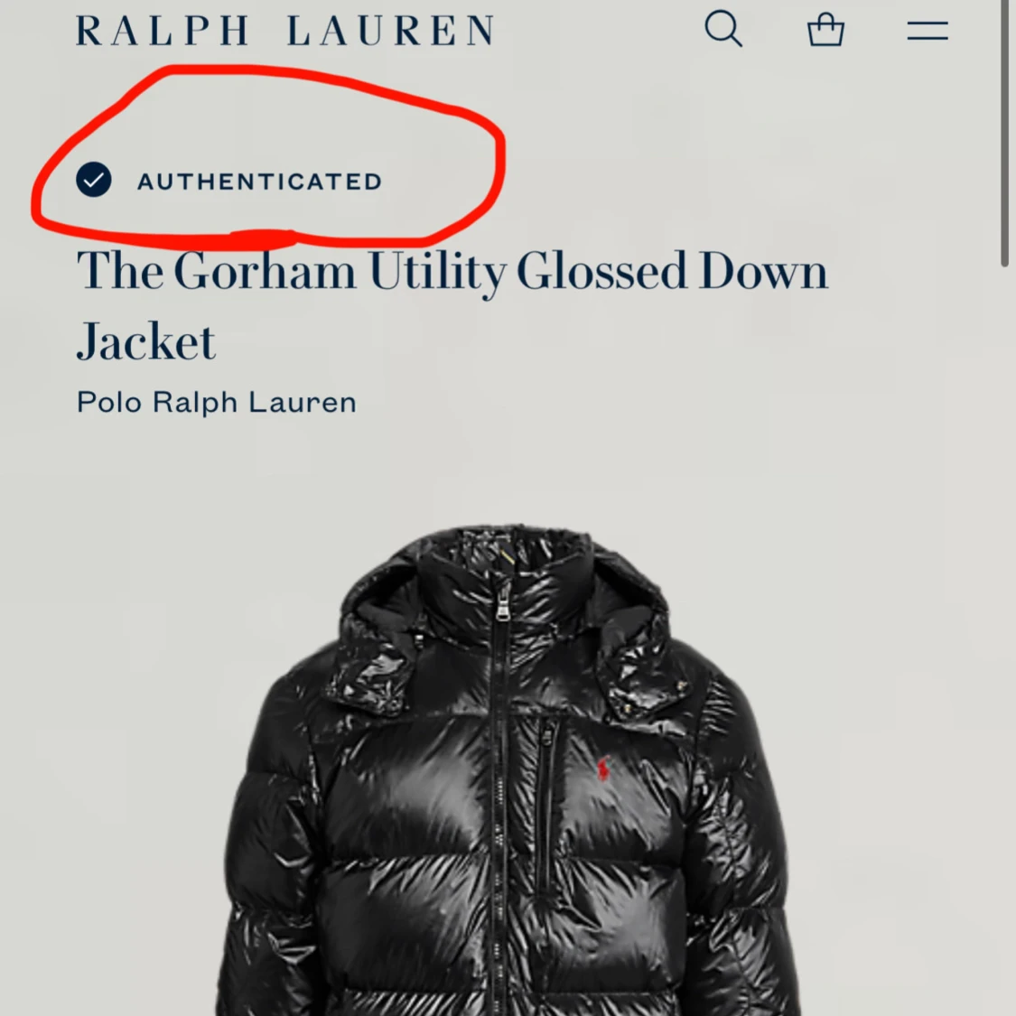Click the red pony logo on jacket
Screen dimensions: 1016x1016
(x=602, y=768)
